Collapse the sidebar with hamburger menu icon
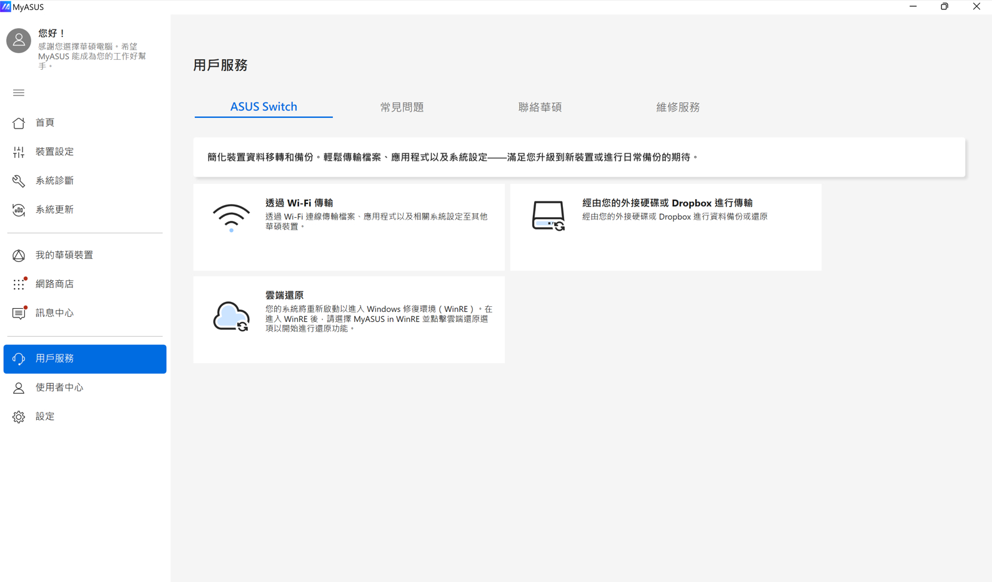 tap(19, 93)
